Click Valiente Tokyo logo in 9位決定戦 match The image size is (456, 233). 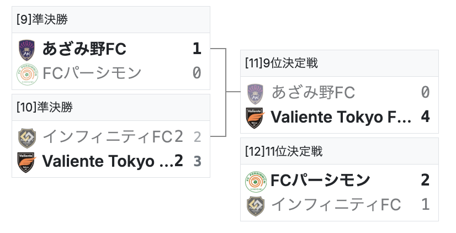(254, 117)
